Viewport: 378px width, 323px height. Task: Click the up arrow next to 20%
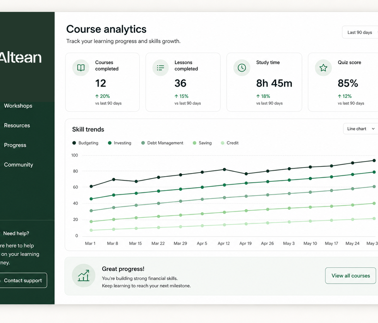coord(97,96)
